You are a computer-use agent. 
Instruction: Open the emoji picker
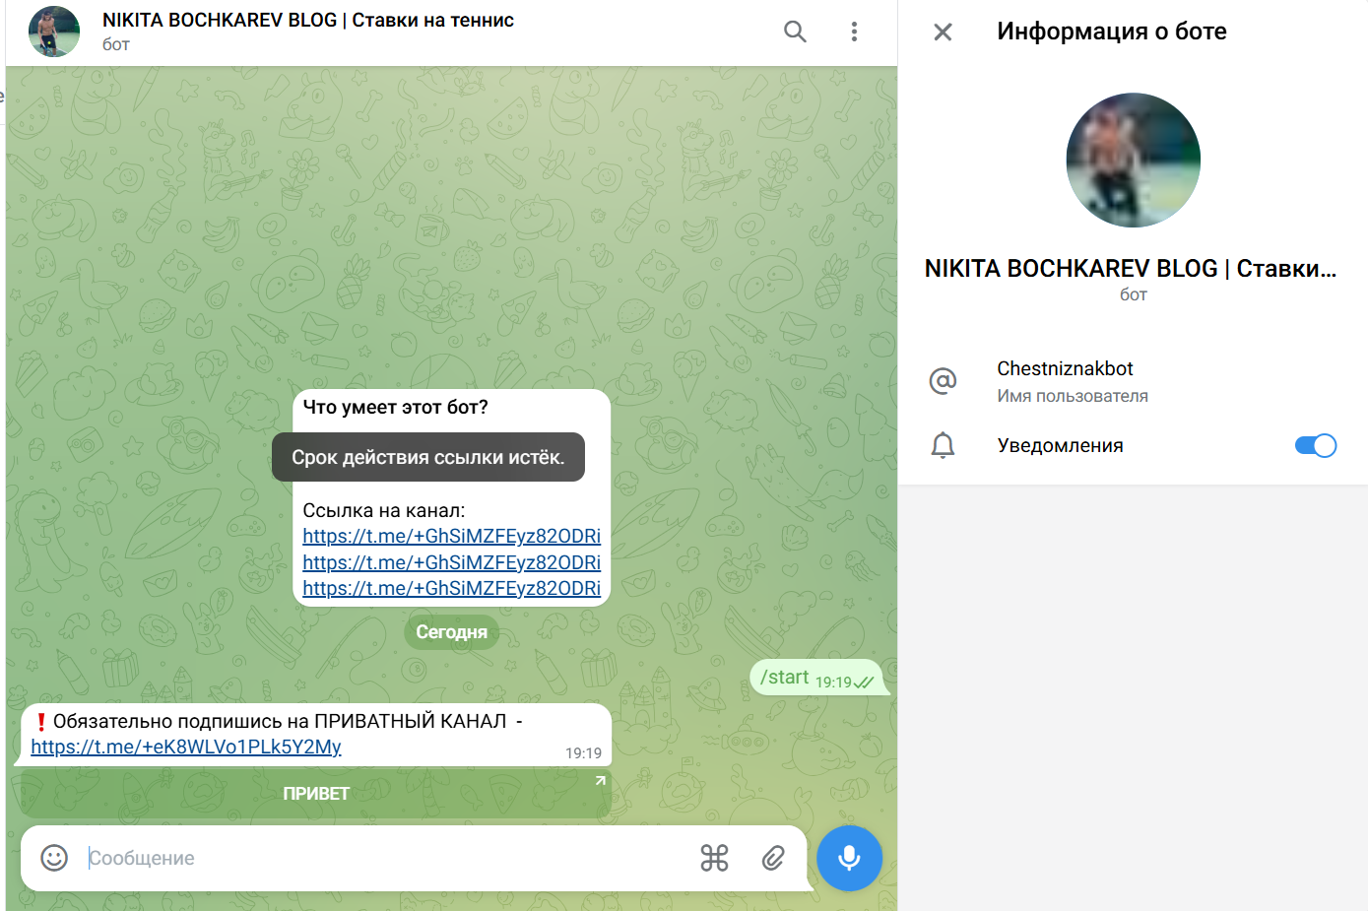(54, 858)
